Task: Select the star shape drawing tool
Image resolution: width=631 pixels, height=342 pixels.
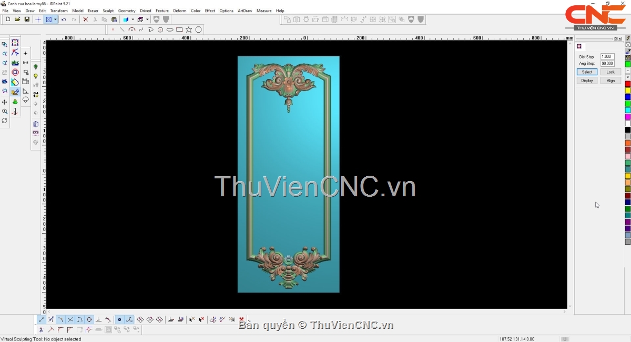Action: [x=189, y=29]
